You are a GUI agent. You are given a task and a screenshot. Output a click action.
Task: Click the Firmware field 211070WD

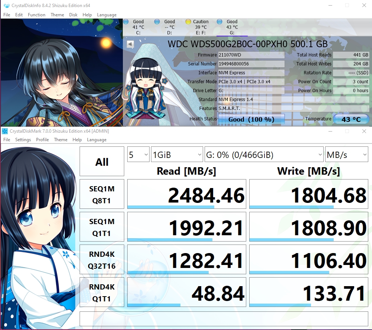pyautogui.click(x=251, y=55)
